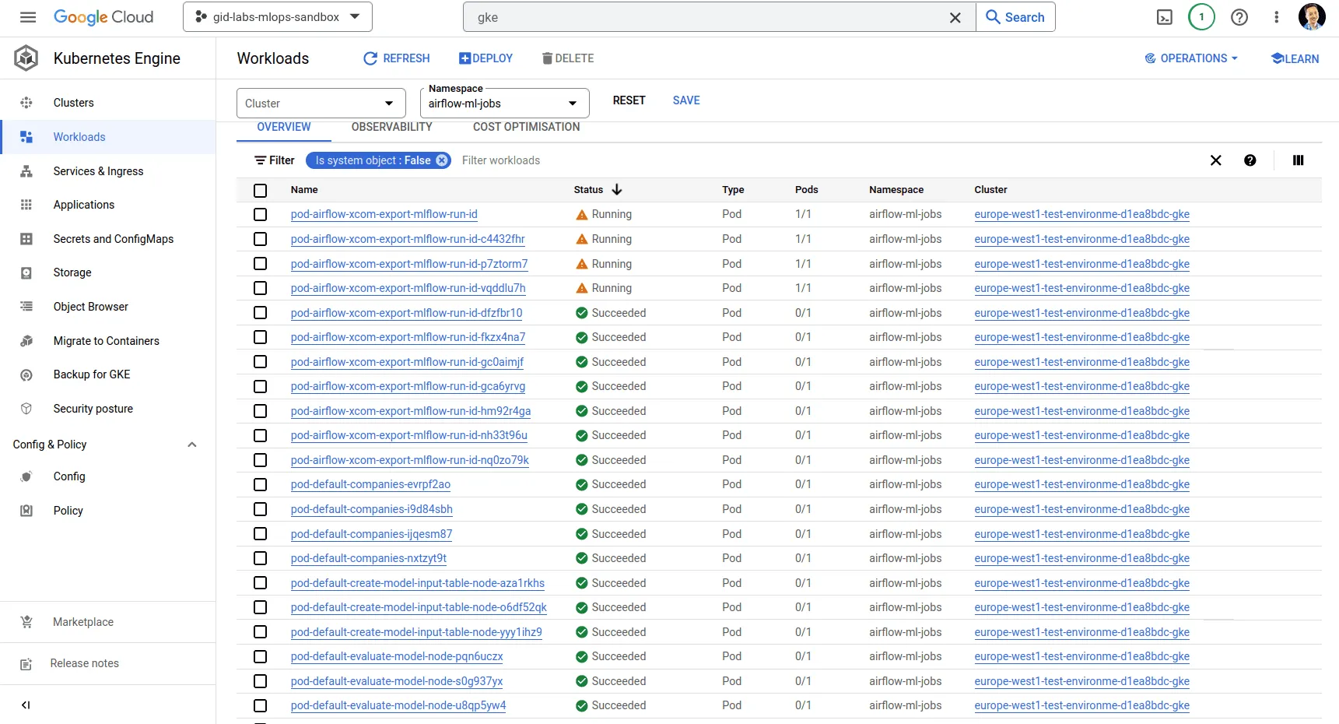
Task: Check the pod-airflow-xcom-export-mlflow-run-id-c4432fhr row
Action: [x=261, y=239]
